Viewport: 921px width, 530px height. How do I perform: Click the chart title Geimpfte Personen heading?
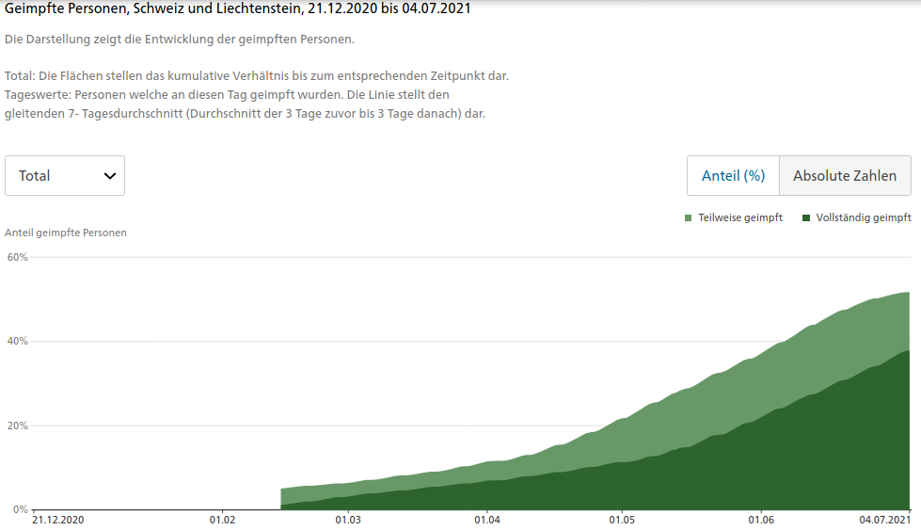237,8
